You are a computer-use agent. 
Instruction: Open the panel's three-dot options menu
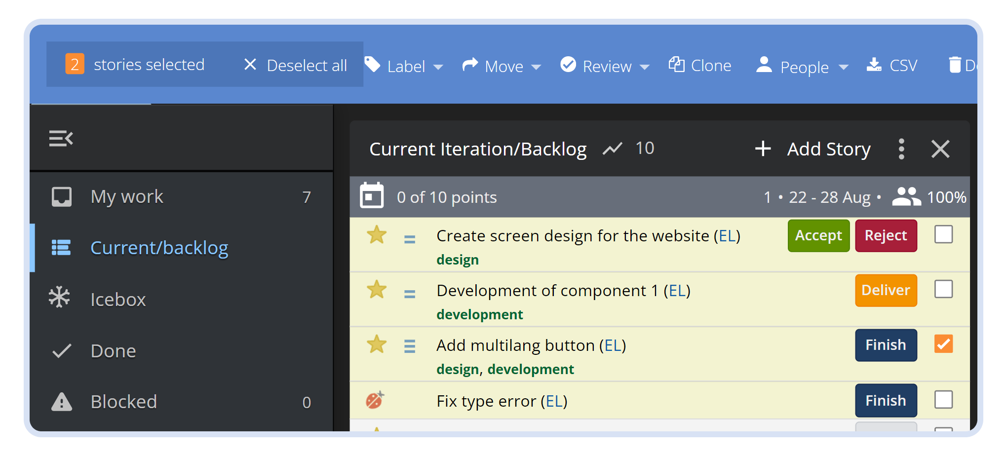[901, 149]
